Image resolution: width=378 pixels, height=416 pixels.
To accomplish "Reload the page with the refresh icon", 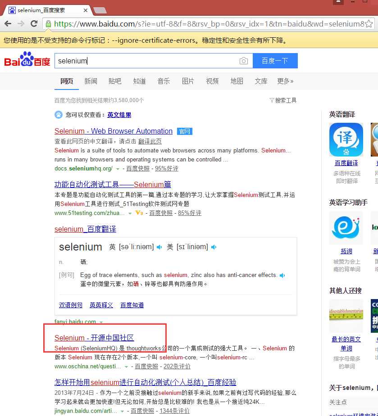I will tap(34, 24).
